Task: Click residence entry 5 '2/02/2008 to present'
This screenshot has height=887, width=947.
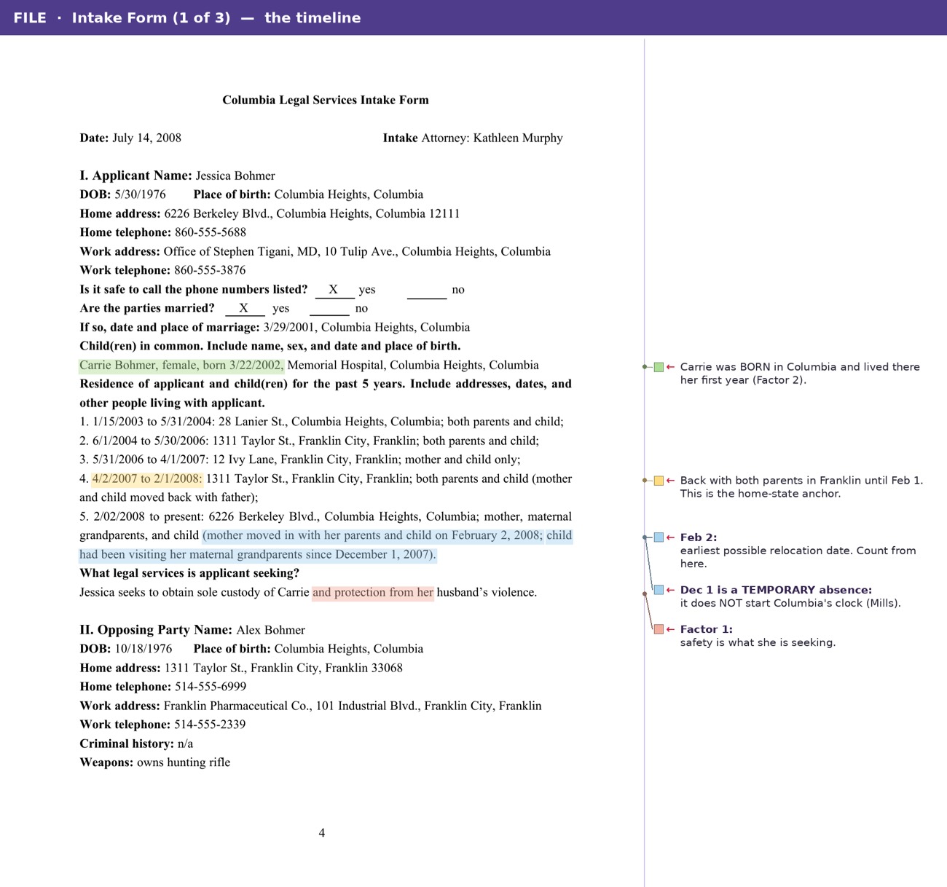Action: [x=149, y=516]
